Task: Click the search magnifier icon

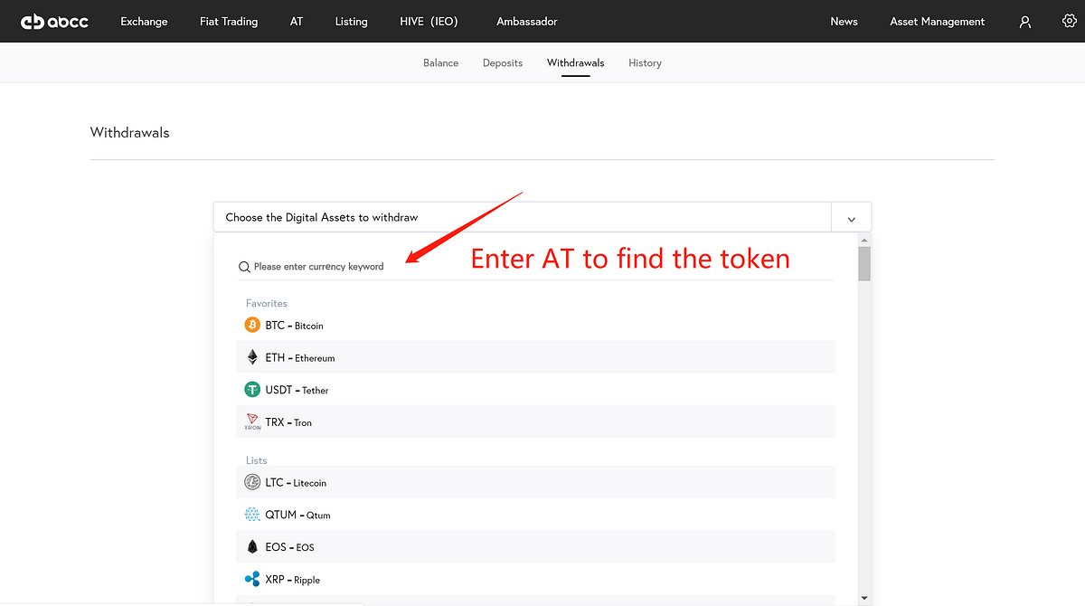Action: pos(244,267)
